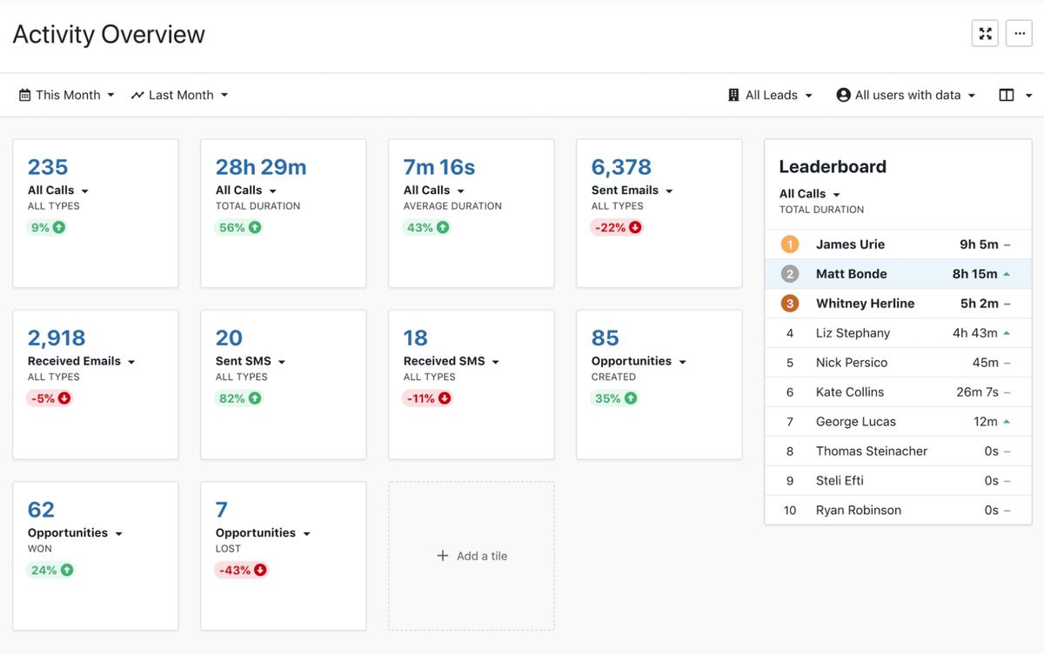The image size is (1044, 655).
Task: Click the -11% change badge
Action: [x=429, y=398]
